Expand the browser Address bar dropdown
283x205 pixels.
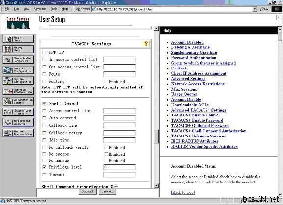(x=255, y=9)
